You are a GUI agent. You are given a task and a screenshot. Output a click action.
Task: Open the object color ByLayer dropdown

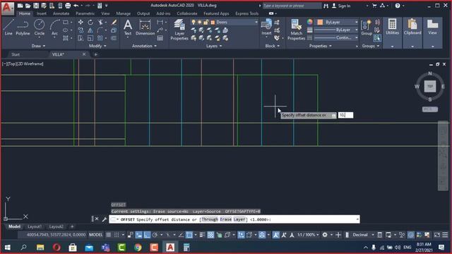[337, 22]
